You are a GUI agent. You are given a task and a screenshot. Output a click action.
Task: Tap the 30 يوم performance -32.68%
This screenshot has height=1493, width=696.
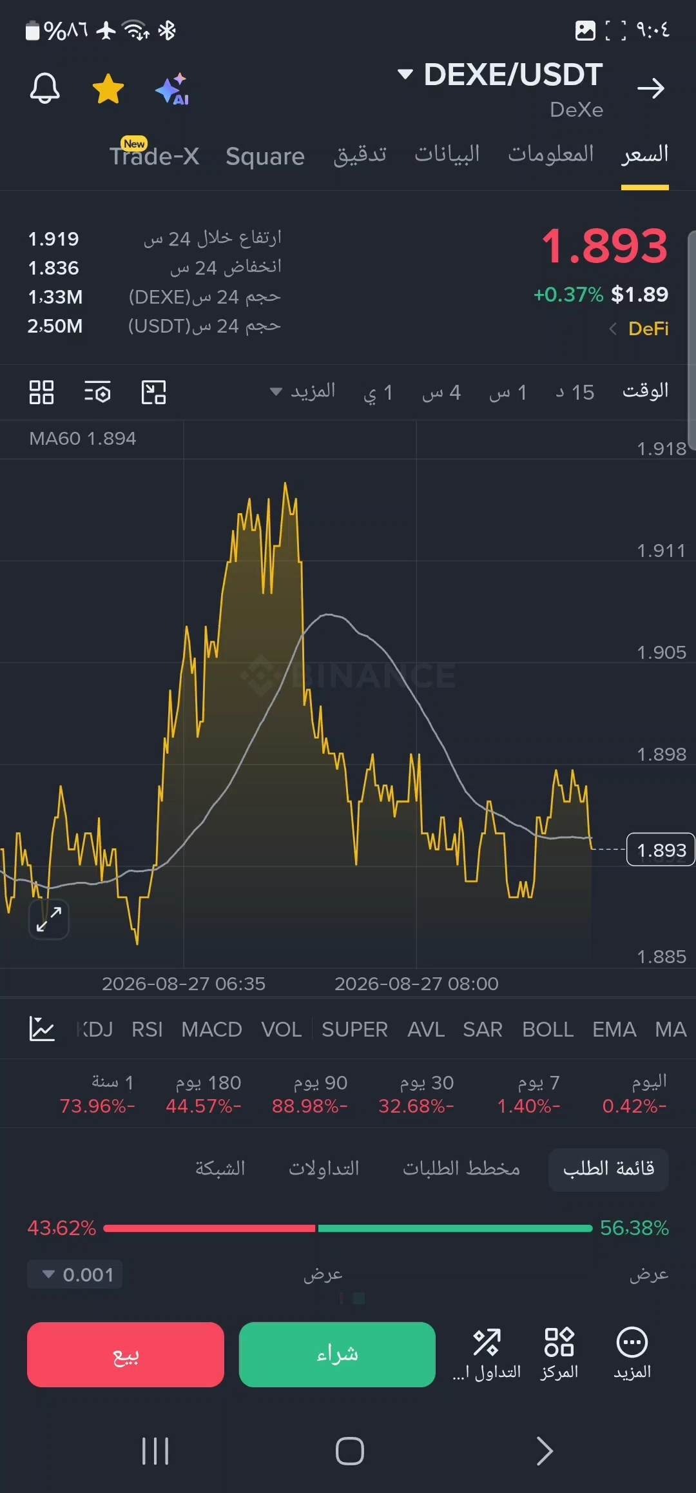[x=416, y=1094]
